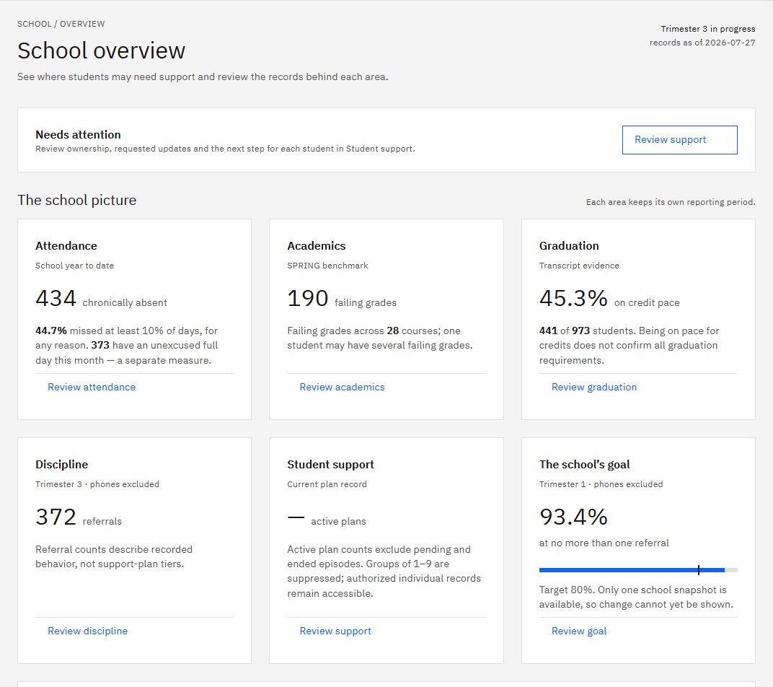Click 'Trimester 1 · phones excluded' subtitle
Screen dimensions: 773x687
(601, 484)
